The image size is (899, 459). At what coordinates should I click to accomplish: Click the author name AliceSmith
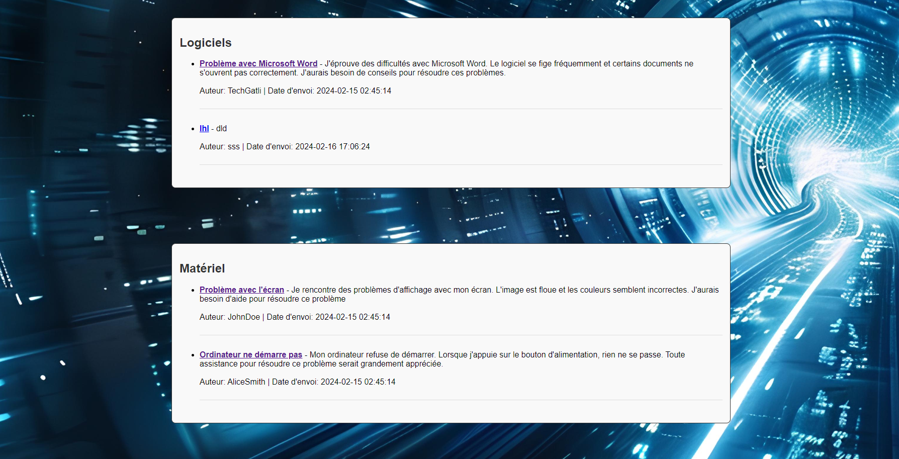click(246, 382)
